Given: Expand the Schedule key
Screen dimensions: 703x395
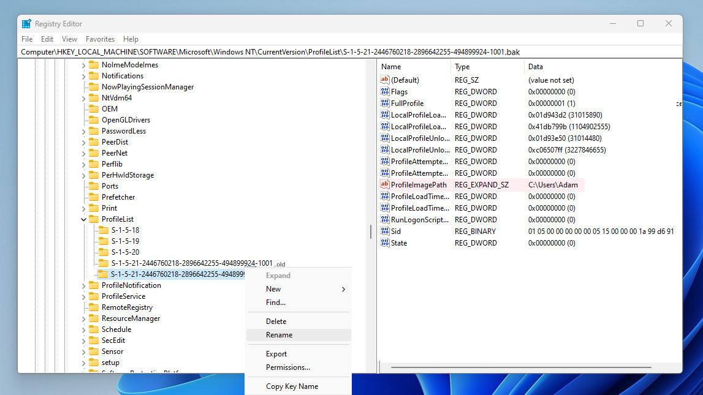Looking at the screenshot, I should click(x=83, y=329).
